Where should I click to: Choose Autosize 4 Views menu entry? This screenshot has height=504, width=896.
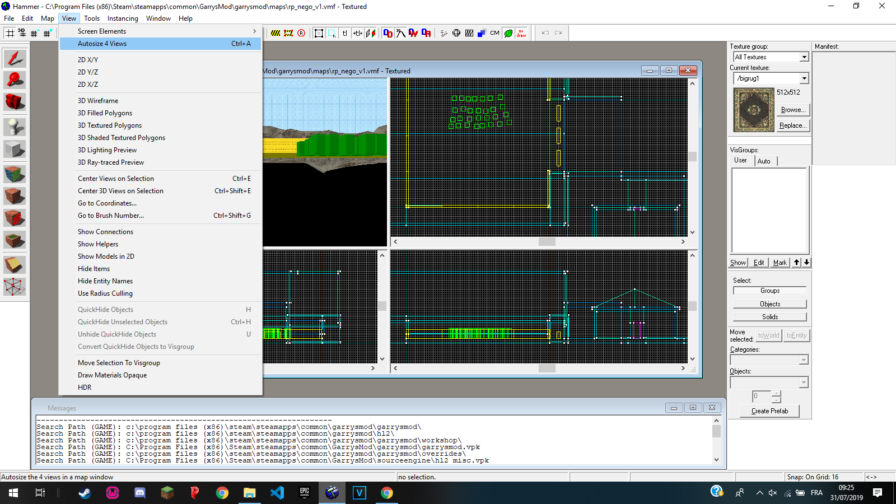[161, 44]
